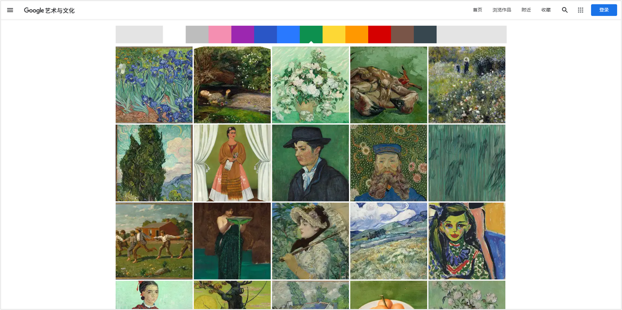Screen dimensions: 622x310
Task: Open the tall cypress trees painting
Action: coord(154,163)
